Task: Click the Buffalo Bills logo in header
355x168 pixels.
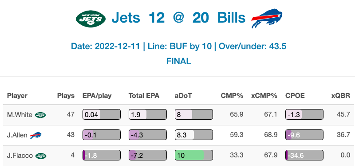Action: [267, 18]
